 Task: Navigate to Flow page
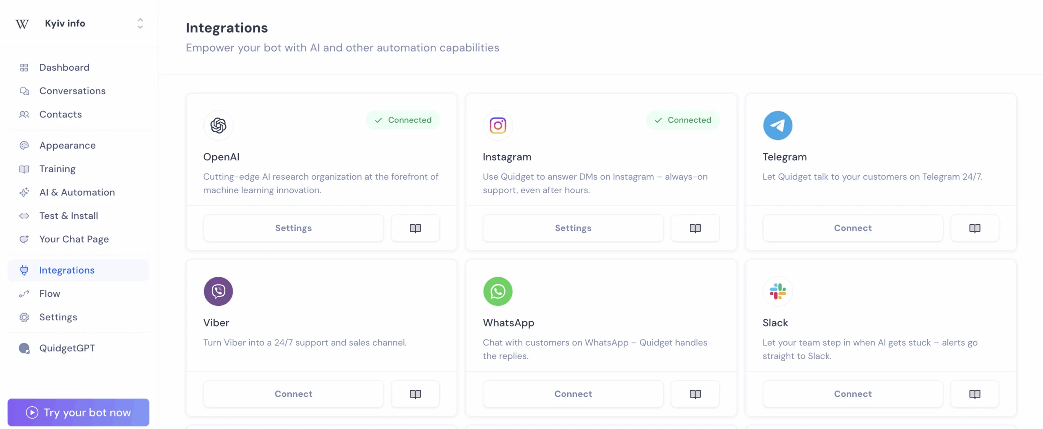pyautogui.click(x=50, y=294)
